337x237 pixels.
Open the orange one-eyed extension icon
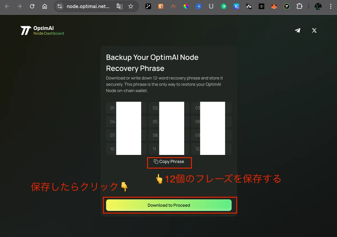(x=161, y=6)
